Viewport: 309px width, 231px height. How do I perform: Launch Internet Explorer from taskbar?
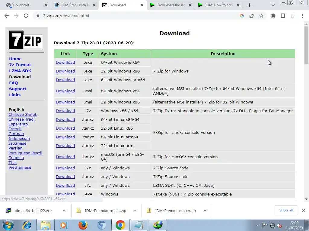point(27,225)
